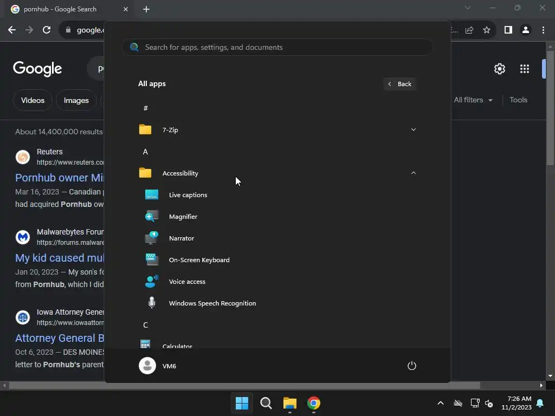
Task: Click the 'About 14,400,000 results' text
Action: [x=59, y=132]
